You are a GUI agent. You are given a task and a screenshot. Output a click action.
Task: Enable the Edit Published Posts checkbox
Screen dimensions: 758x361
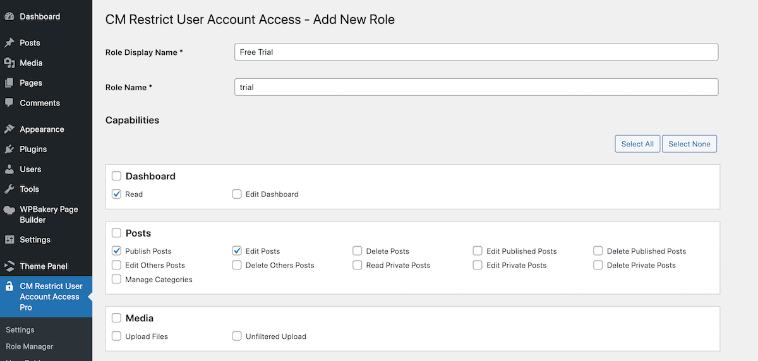[x=478, y=251]
